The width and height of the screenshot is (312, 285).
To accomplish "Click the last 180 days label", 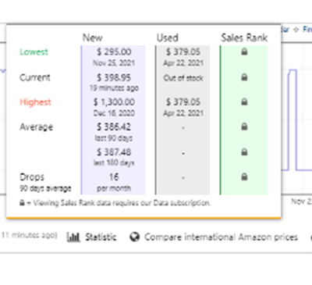I will click(x=114, y=163).
